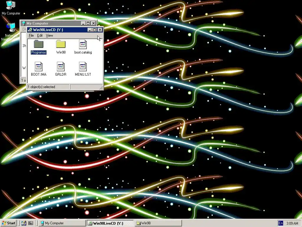Viewport: 302px width, 227px height.
Task: Click the BOOT.IMA file name
Action: coord(39,74)
